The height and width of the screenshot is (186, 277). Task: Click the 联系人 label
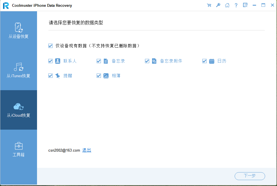[x=70, y=61]
